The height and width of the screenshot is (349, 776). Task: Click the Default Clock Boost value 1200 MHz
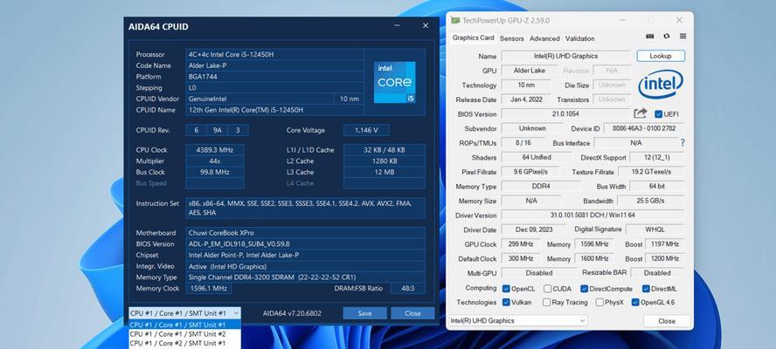pos(665,258)
